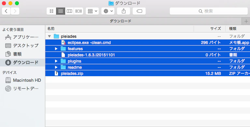
Task: Expand the plugins folder
Action: 56,61
